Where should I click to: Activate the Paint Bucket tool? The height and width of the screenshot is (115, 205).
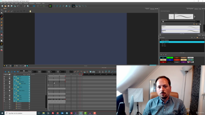click(x=2, y=35)
